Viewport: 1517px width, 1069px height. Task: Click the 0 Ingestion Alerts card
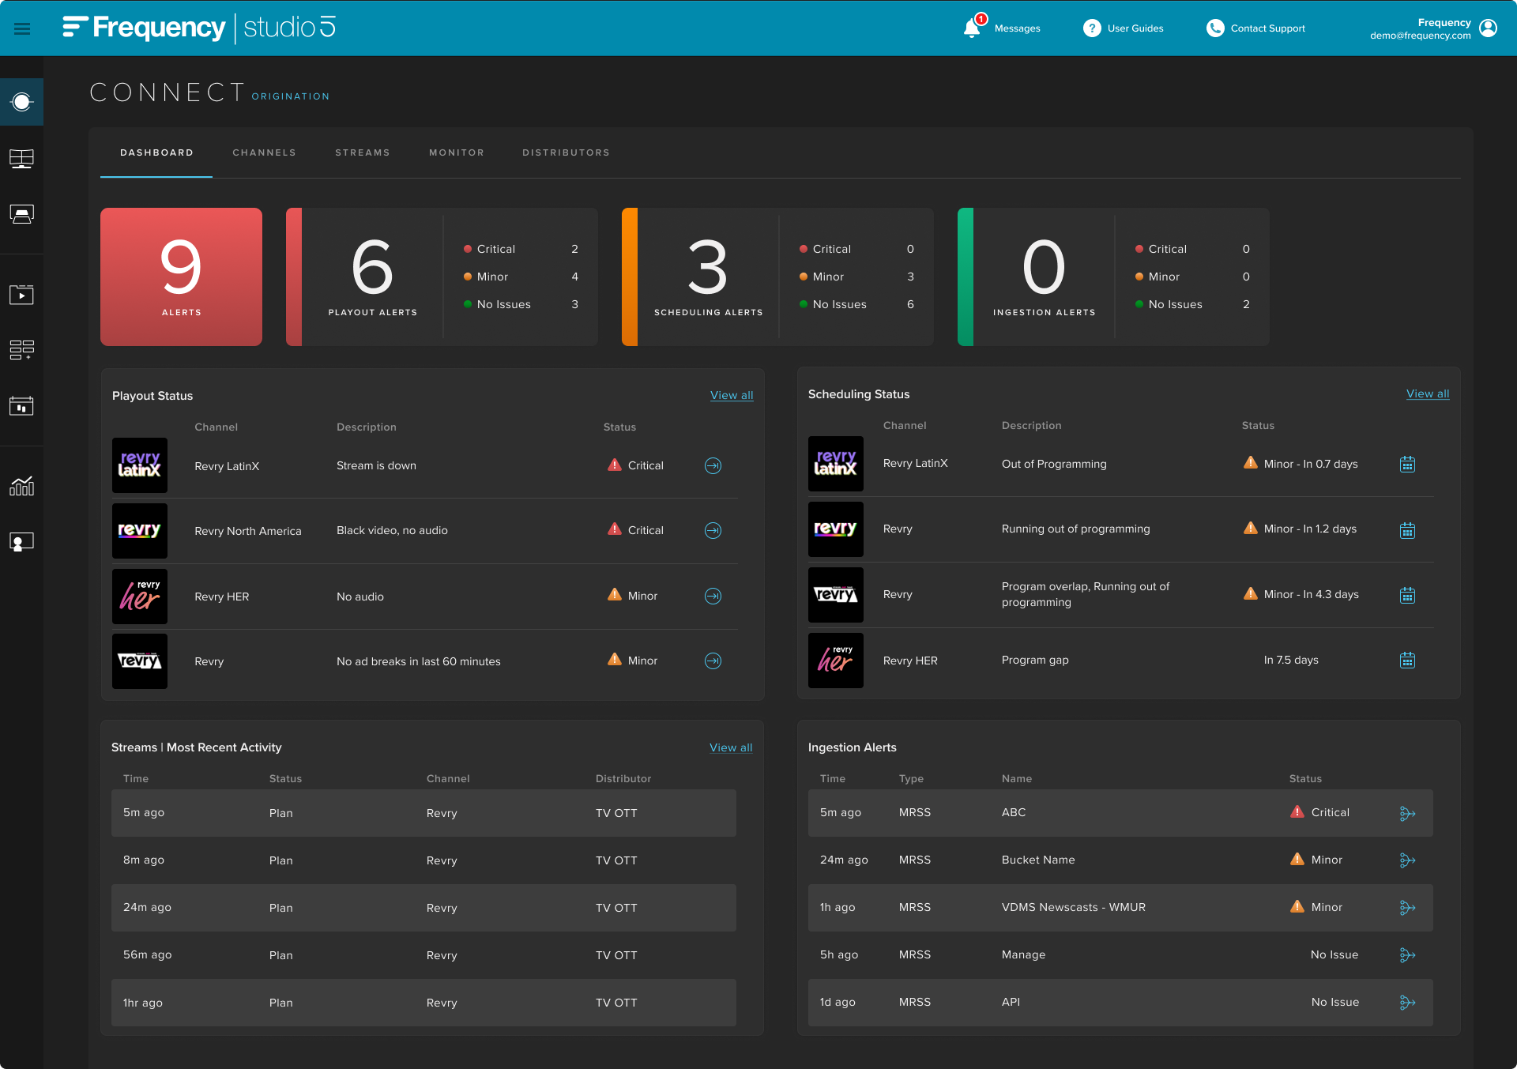pyautogui.click(x=1113, y=277)
